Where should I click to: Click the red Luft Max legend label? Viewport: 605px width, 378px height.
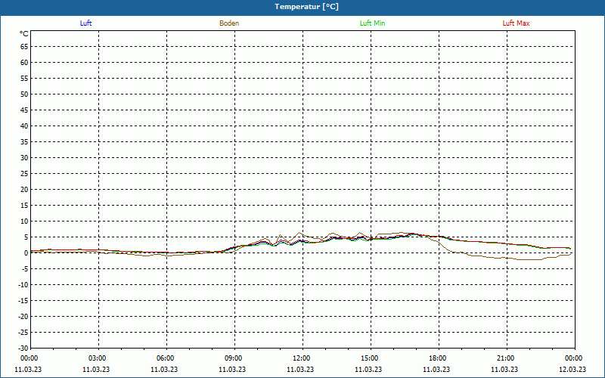516,23
